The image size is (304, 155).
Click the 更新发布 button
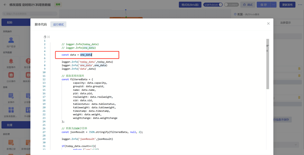287,5
